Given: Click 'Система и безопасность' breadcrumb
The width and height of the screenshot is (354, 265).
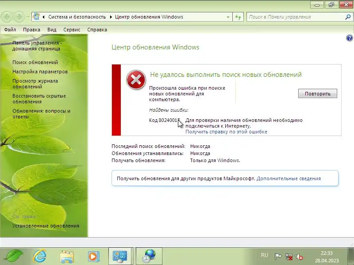Looking at the screenshot, I should 77,17.
